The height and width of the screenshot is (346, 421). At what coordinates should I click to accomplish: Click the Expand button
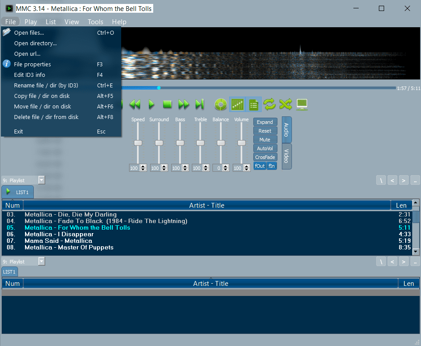[265, 122]
